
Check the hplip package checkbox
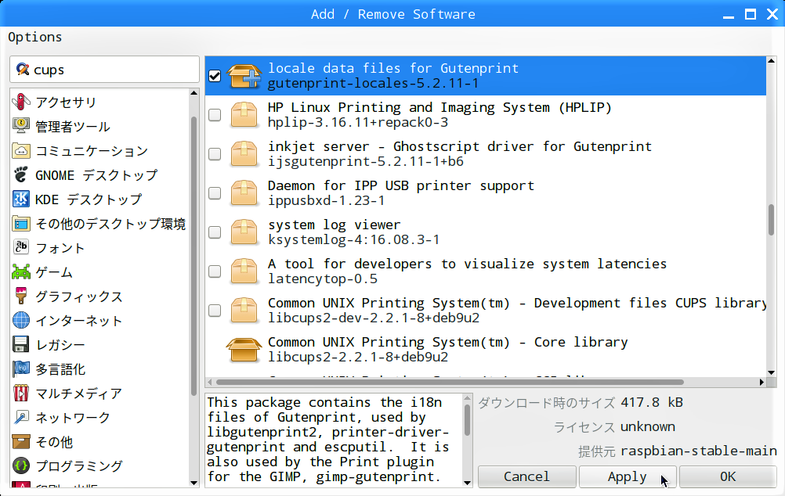tap(215, 114)
